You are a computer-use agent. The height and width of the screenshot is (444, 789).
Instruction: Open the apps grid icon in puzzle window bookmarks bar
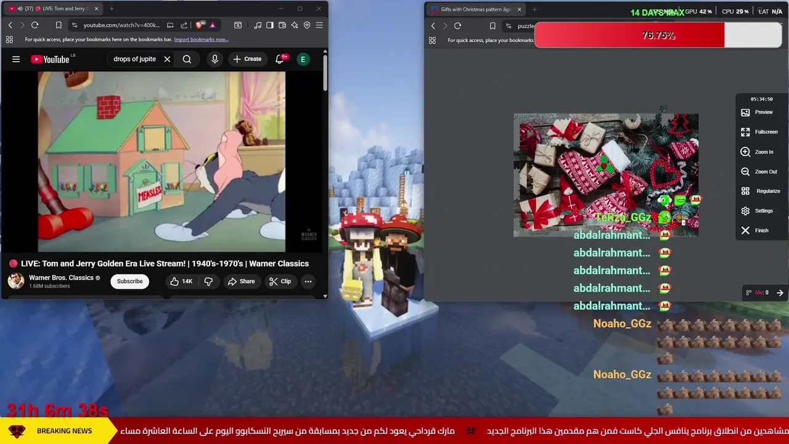tap(432, 40)
